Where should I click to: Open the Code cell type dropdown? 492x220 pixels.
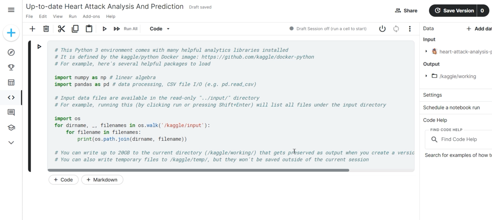[160, 29]
